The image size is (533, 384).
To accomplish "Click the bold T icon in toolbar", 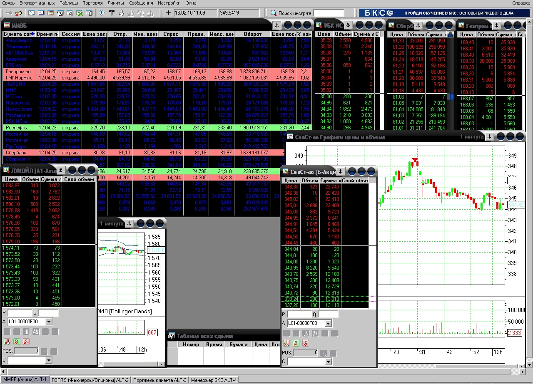I will (111, 13).
